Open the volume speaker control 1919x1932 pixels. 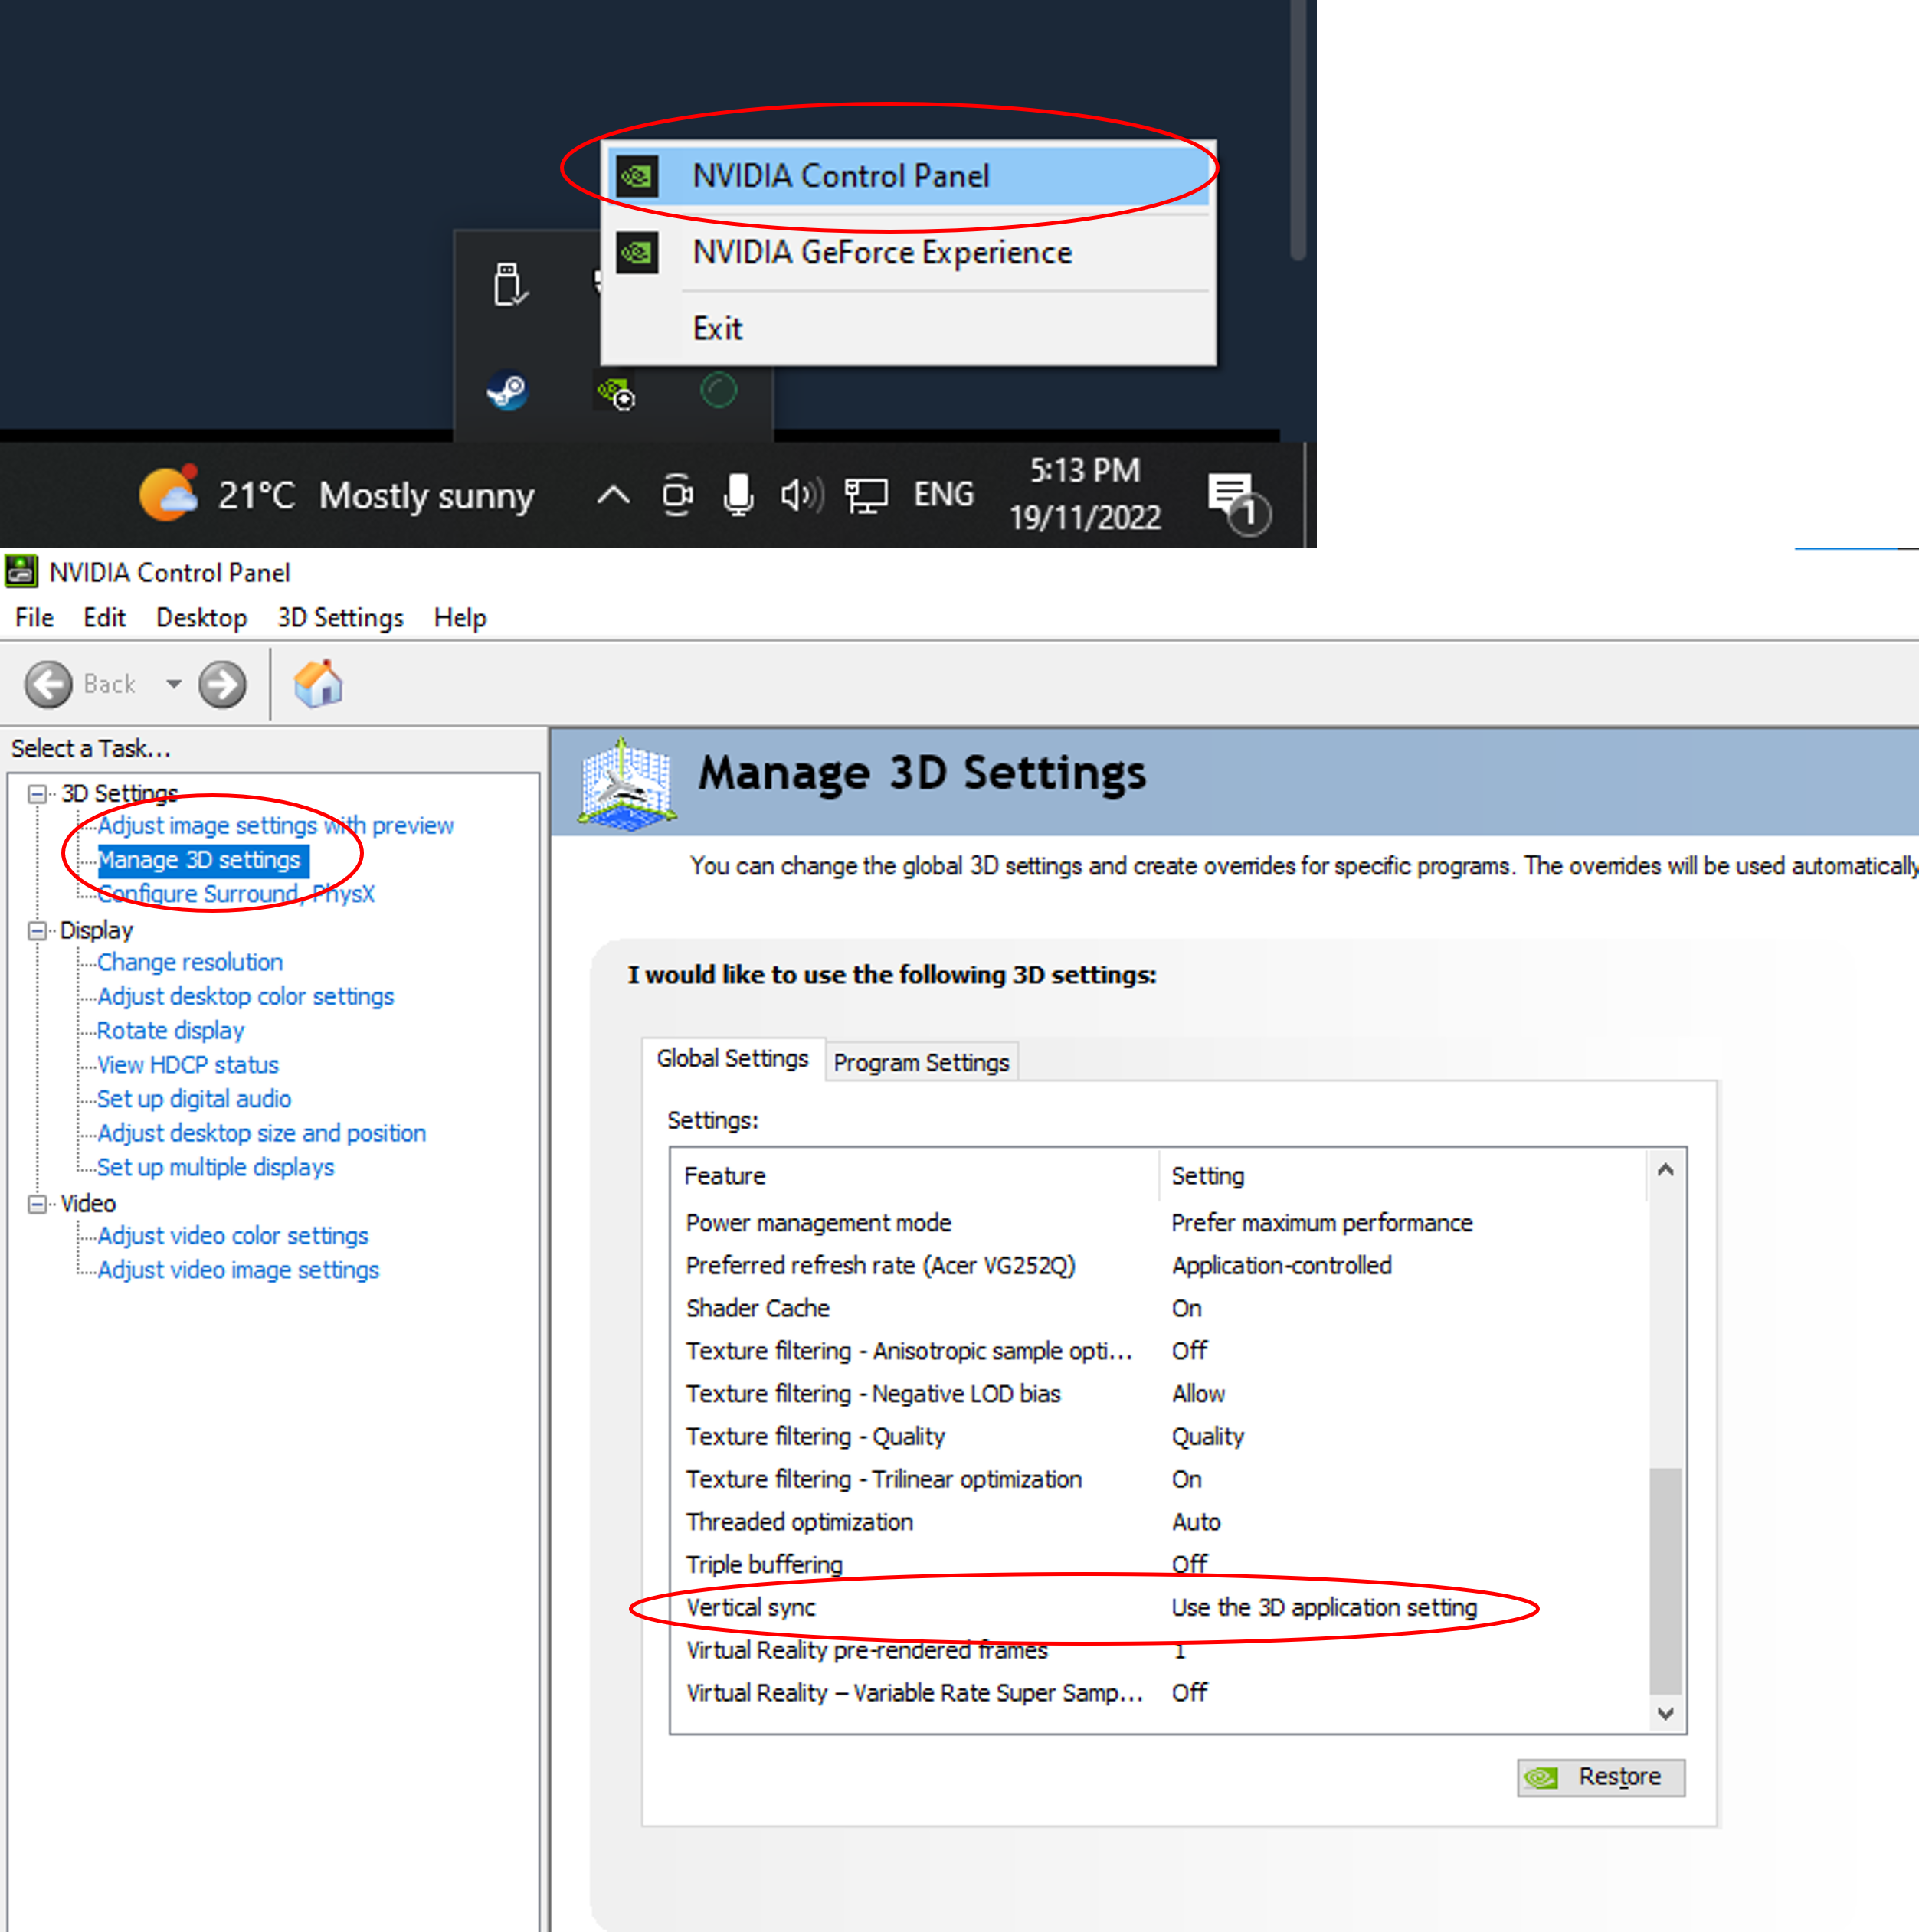coord(801,494)
